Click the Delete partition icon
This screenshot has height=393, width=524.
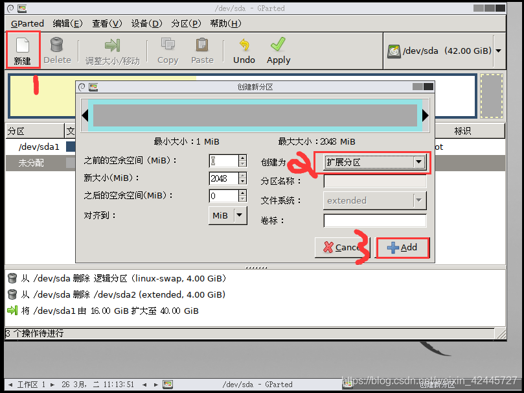(x=57, y=50)
